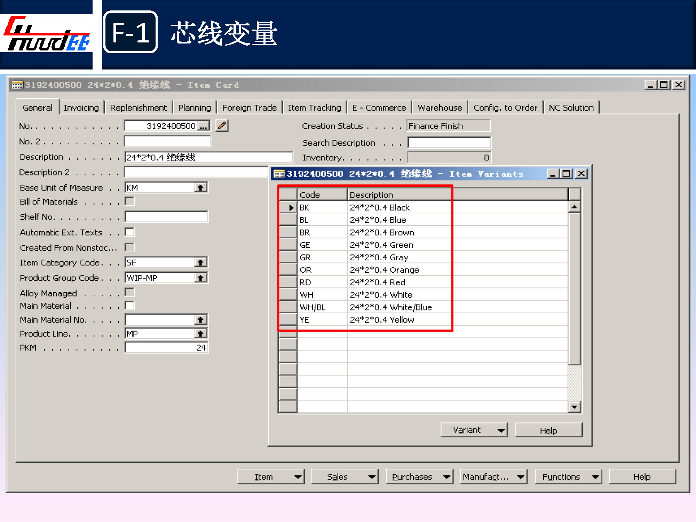Click the pencil edit icon beside No. field
This screenshot has height=522, width=696.
click(222, 126)
